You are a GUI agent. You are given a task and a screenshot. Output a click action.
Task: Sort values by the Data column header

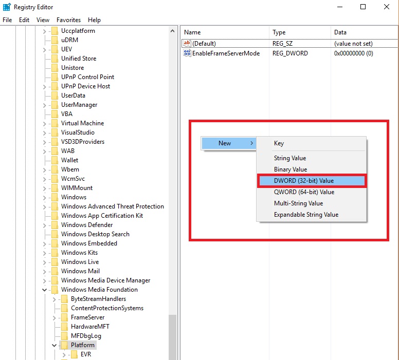[365, 32]
